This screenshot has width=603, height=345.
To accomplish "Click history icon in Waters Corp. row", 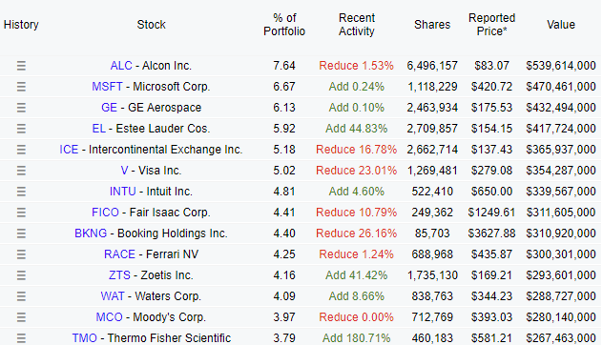I will [21, 296].
